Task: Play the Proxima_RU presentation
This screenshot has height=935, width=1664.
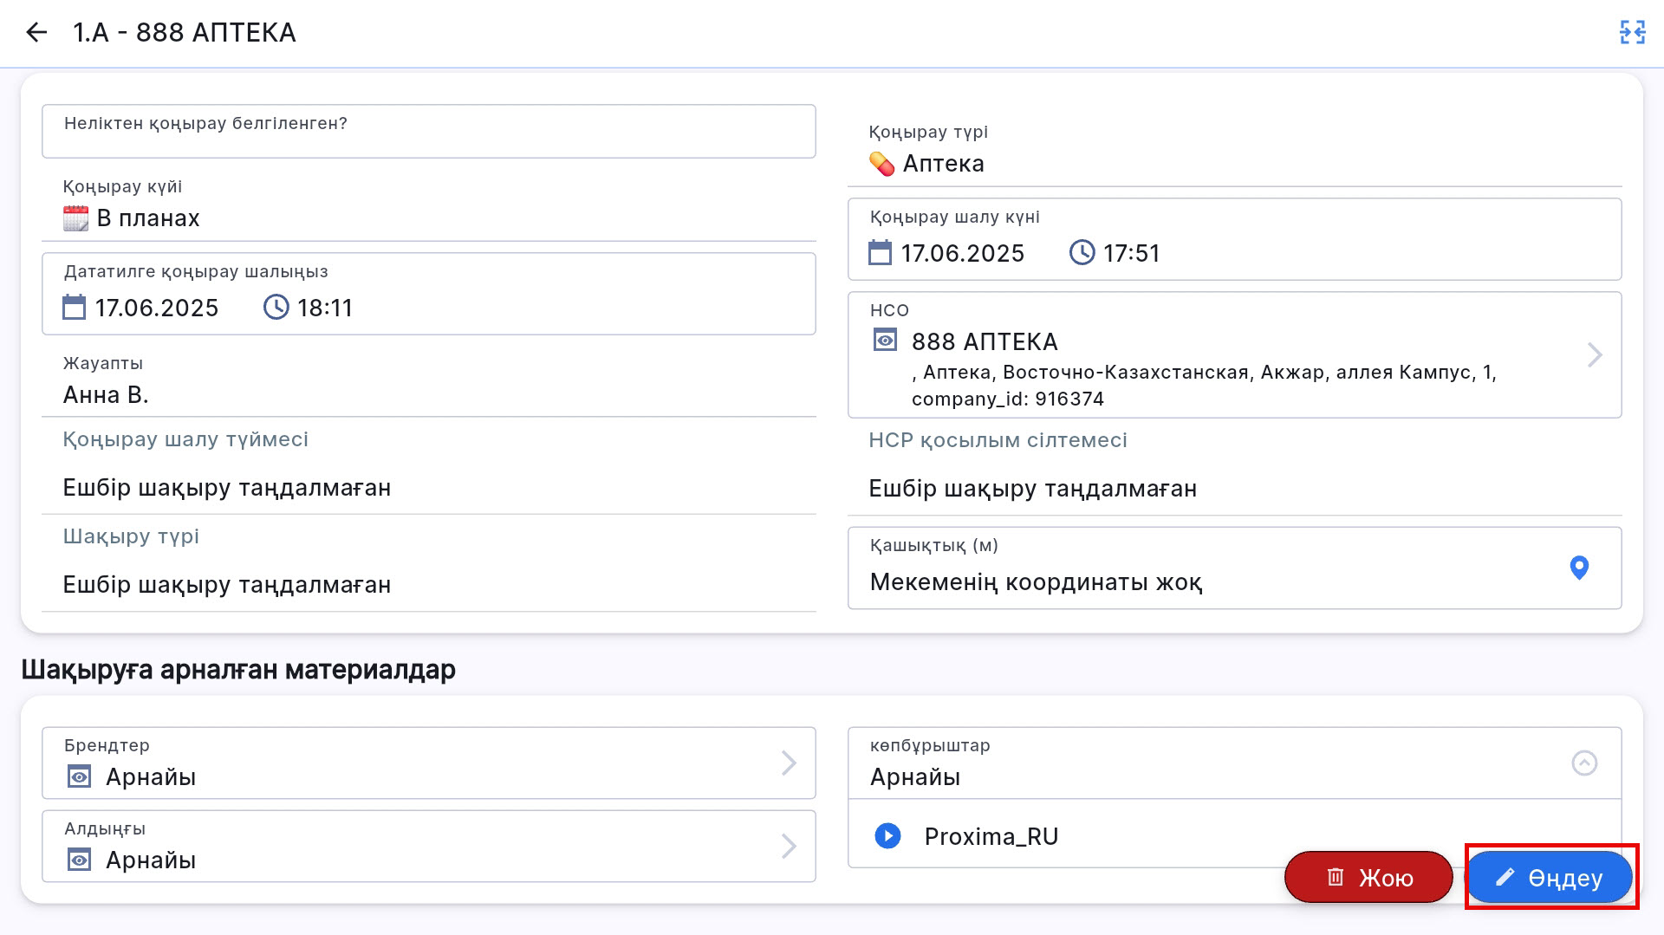Action: tap(887, 836)
